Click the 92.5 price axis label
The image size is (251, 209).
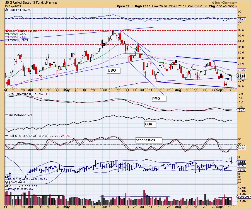click(x=241, y=30)
